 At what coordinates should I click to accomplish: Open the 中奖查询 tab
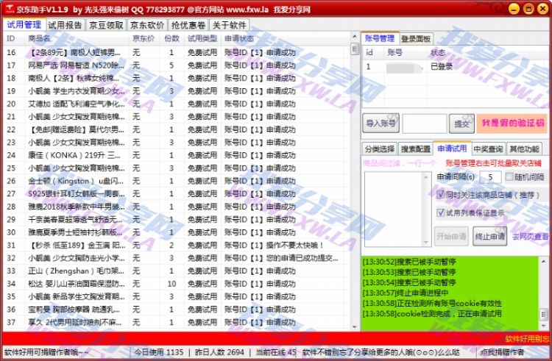point(488,149)
